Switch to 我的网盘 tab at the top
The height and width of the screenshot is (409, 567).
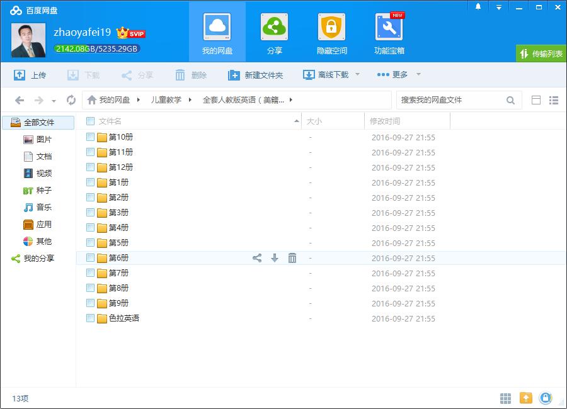click(217, 31)
